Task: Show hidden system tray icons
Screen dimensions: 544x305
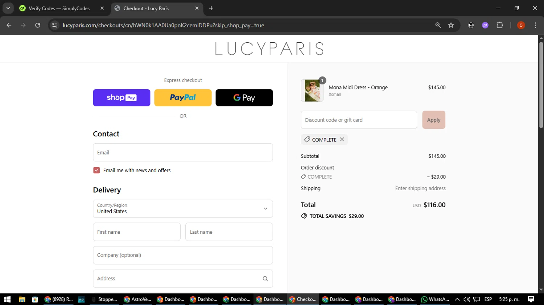Action: (457, 299)
